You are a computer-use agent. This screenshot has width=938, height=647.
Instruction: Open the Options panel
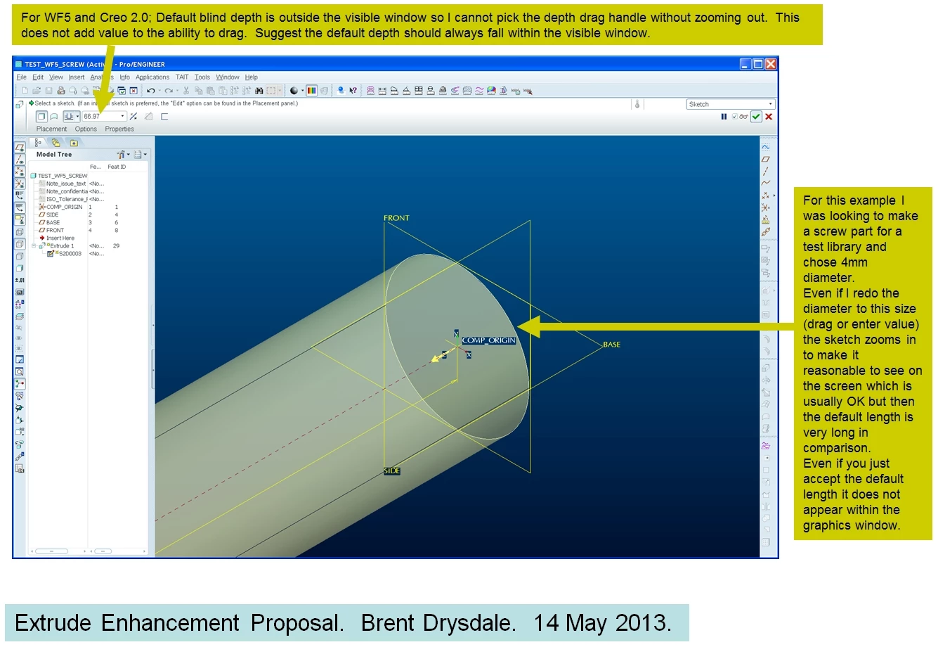pos(86,129)
